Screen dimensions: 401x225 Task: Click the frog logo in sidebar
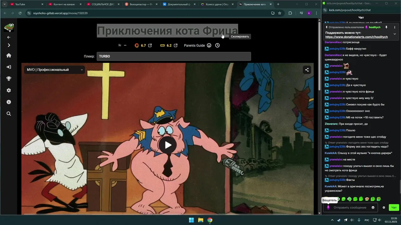(9, 27)
